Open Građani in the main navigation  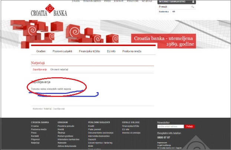click(x=41, y=51)
